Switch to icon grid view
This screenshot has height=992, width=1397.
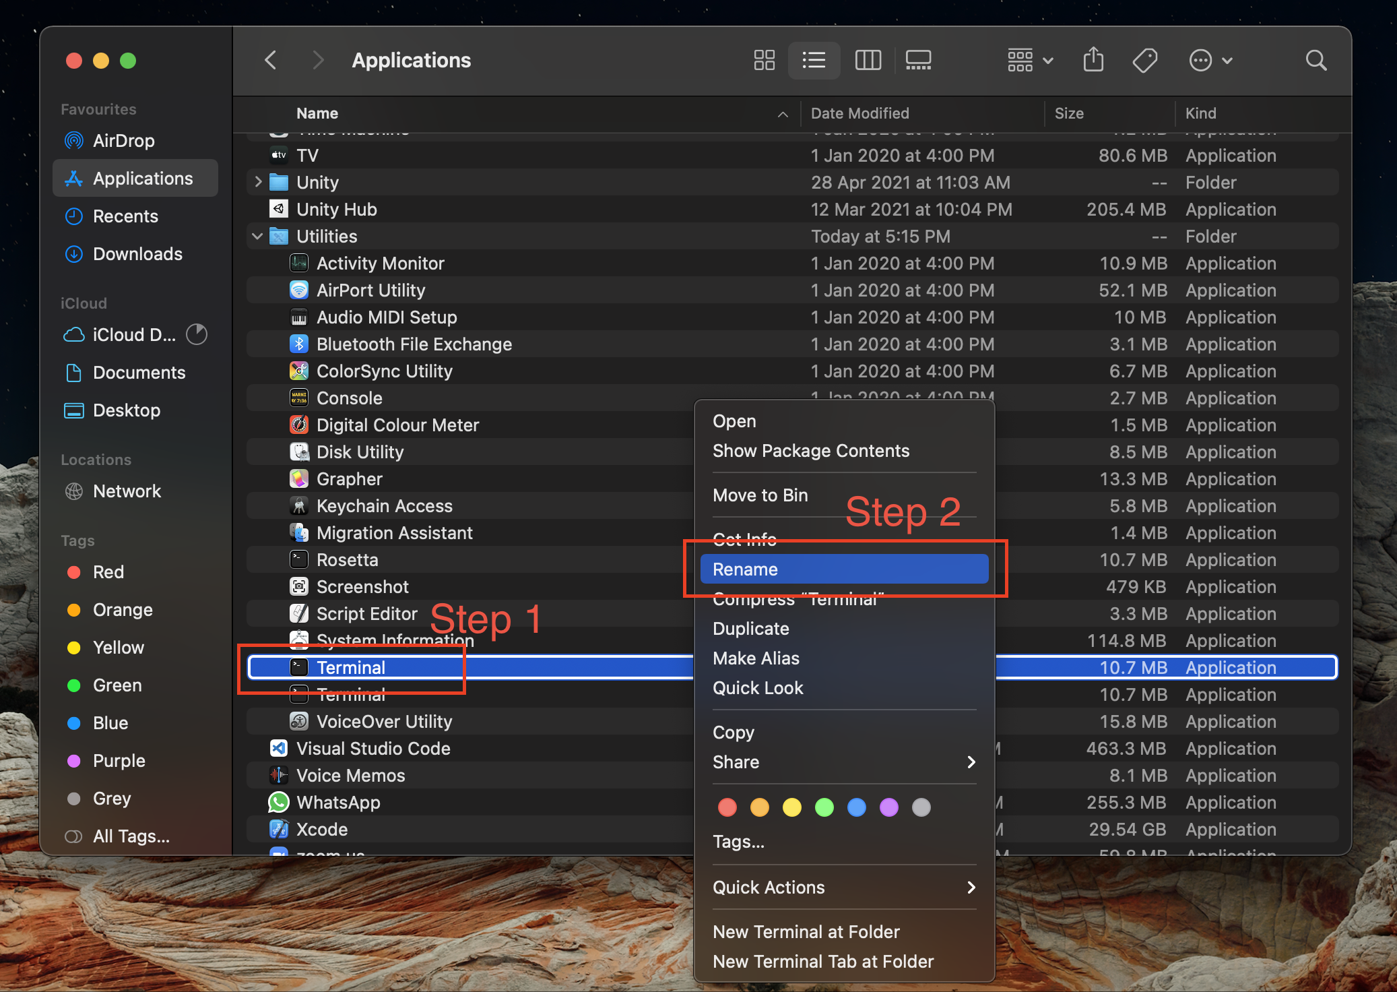pyautogui.click(x=764, y=61)
